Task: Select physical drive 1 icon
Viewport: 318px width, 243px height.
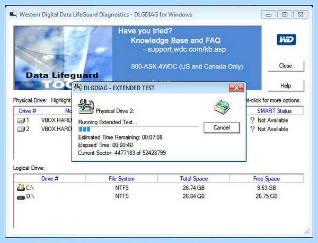Action: (21, 120)
